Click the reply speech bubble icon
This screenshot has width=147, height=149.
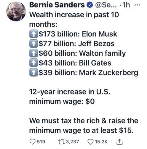(x=33, y=142)
